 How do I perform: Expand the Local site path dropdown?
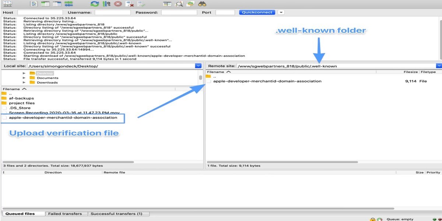(x=199, y=66)
